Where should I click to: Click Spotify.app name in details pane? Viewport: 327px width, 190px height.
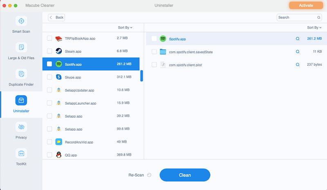tap(177, 39)
